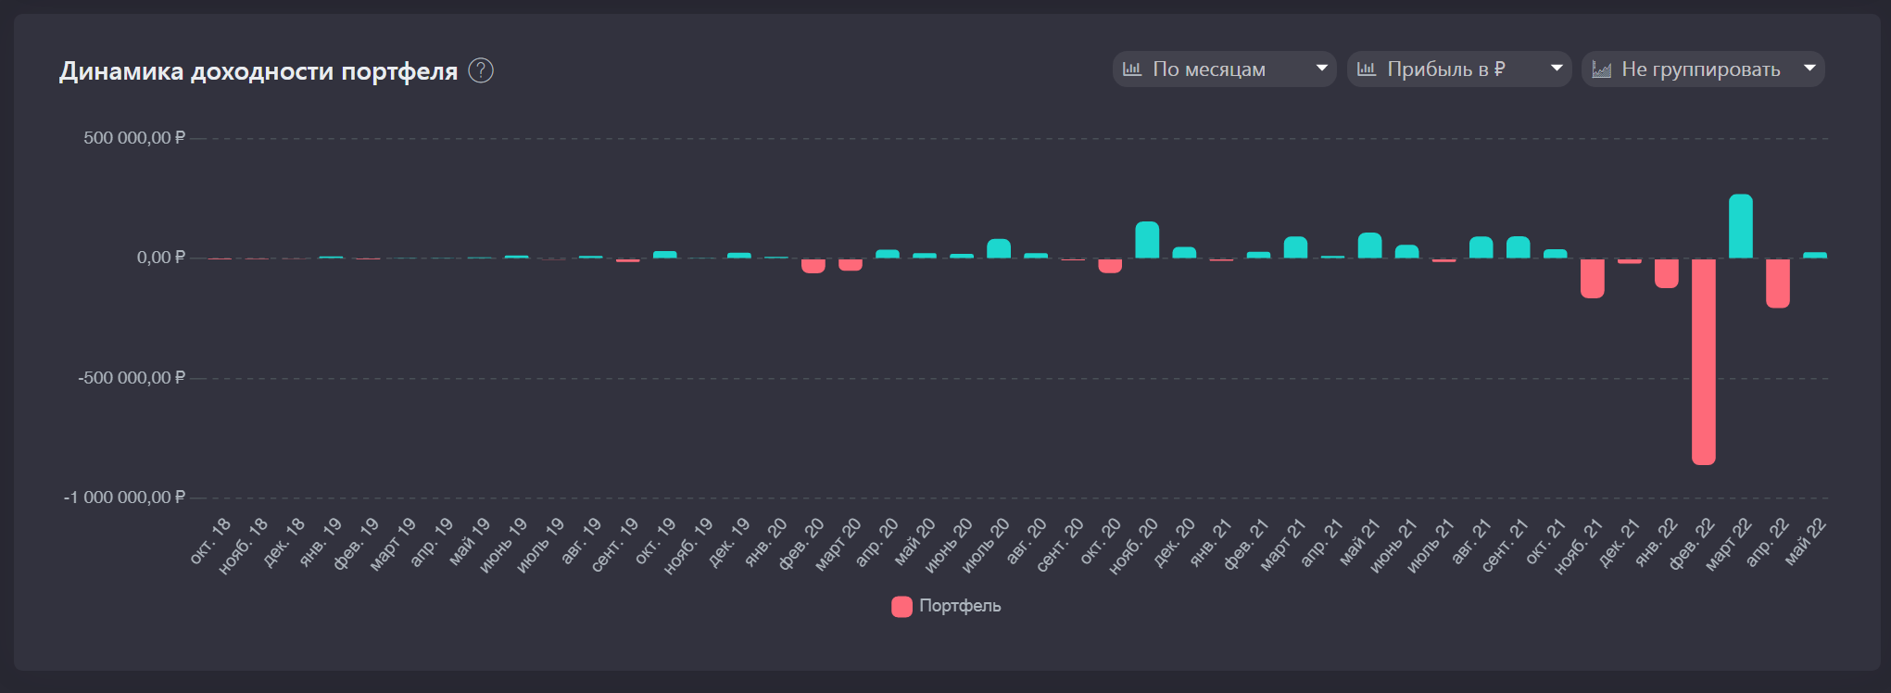Expand the arrow of 'Прибыль в ₽' selector
The width and height of the screenshot is (1891, 693).
click(x=1557, y=68)
